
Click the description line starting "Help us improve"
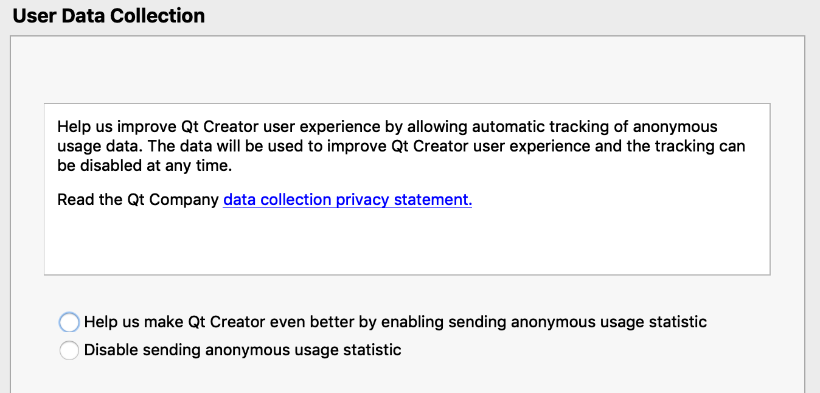tap(387, 127)
